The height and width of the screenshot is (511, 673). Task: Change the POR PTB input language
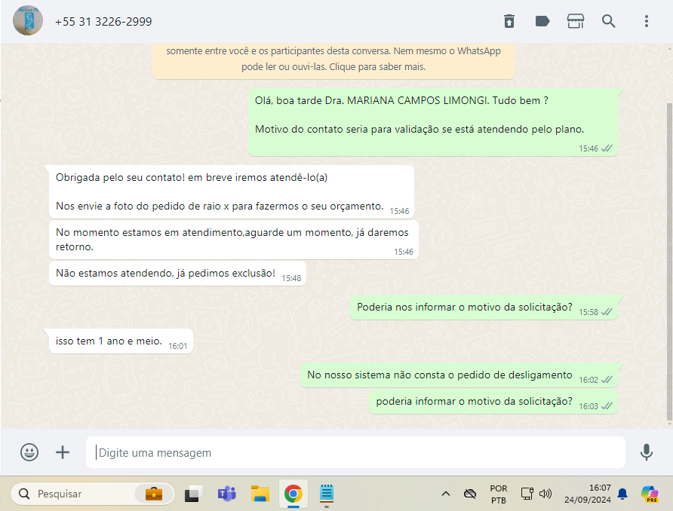pyautogui.click(x=498, y=494)
